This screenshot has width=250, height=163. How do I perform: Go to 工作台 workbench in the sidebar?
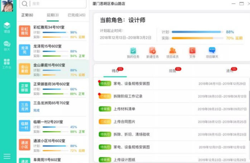(x=7, y=64)
